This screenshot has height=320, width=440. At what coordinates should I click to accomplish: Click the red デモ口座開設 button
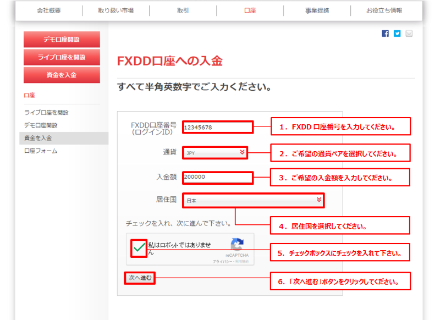(62, 39)
